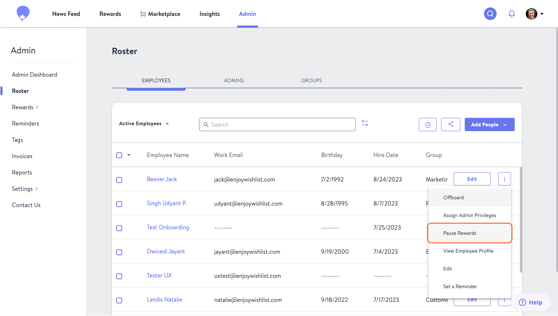Expand the profile avatar dropdown arrow
558x316 pixels.
pyautogui.click(x=542, y=14)
